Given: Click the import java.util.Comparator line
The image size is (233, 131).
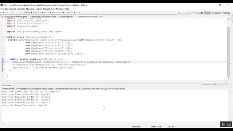Looking at the screenshot, I should (x=27, y=23).
